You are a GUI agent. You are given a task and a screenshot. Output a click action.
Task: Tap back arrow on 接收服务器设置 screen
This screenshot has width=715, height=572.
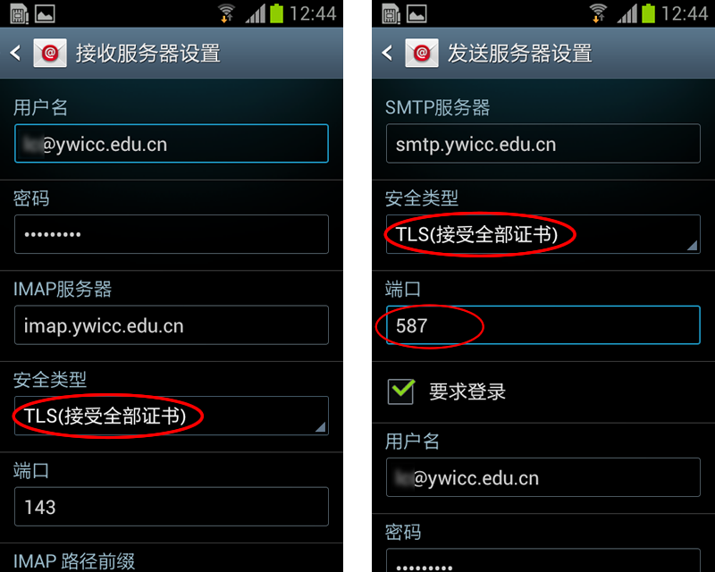15,54
